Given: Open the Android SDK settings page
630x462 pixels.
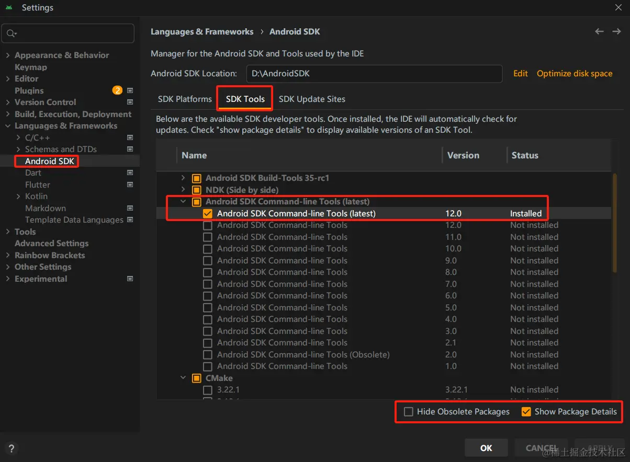Looking at the screenshot, I should coord(50,161).
